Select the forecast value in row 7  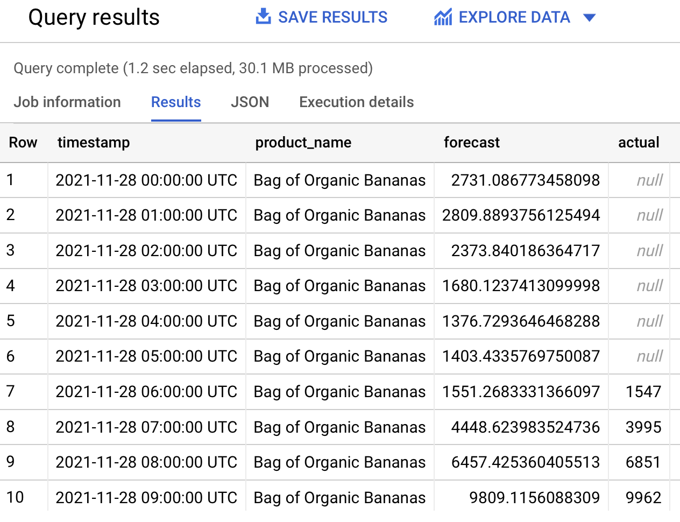point(521,391)
